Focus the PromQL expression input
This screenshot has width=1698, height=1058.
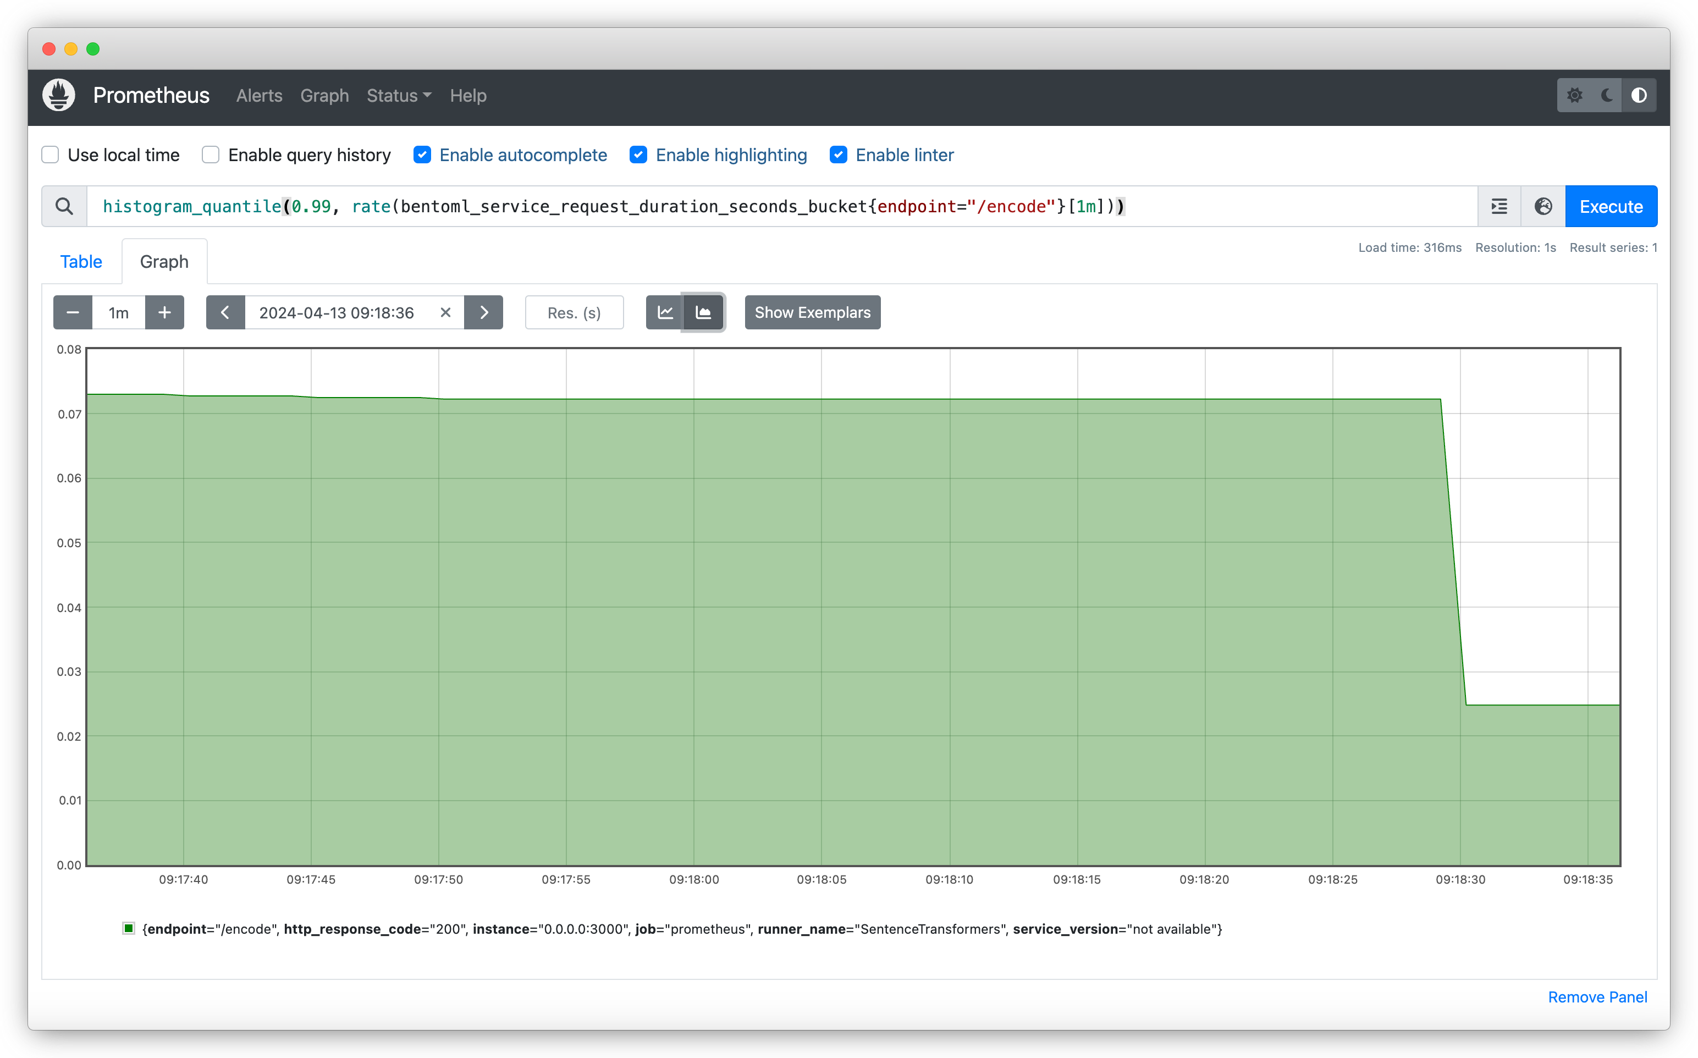782,206
